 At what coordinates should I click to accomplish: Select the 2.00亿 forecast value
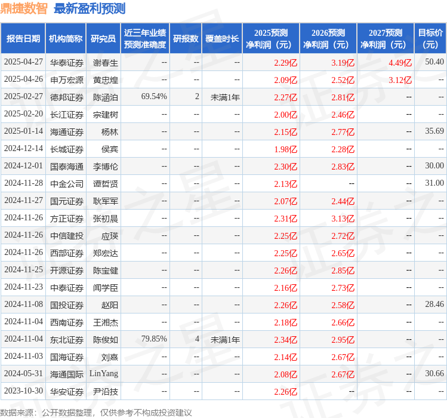(286, 115)
